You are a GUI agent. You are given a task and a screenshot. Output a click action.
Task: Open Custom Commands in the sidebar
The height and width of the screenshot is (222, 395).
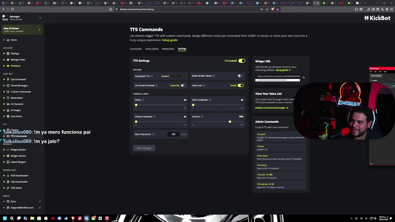pyautogui.click(x=21, y=92)
